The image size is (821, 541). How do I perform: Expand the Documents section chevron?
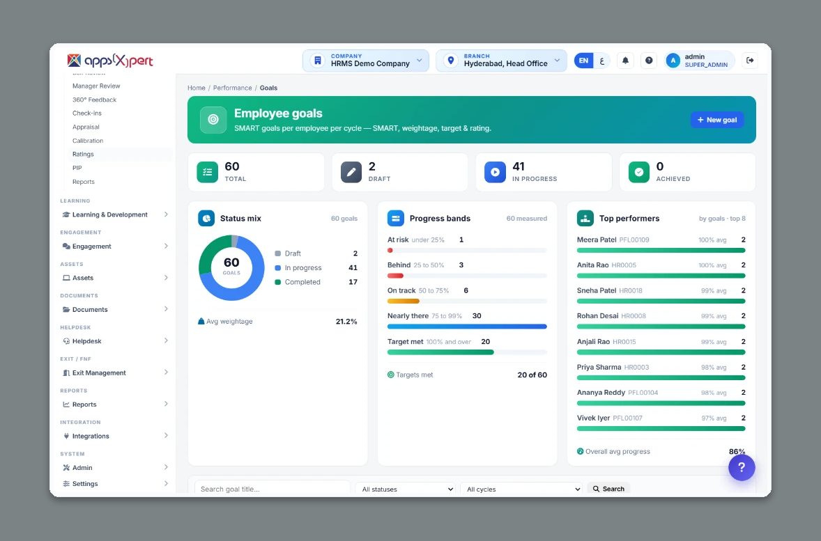click(x=166, y=309)
